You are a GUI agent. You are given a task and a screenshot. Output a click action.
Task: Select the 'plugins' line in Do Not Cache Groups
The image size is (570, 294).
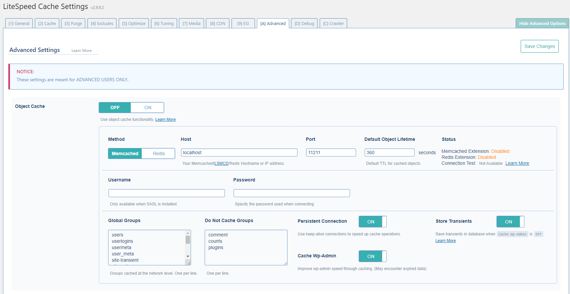[216, 247]
